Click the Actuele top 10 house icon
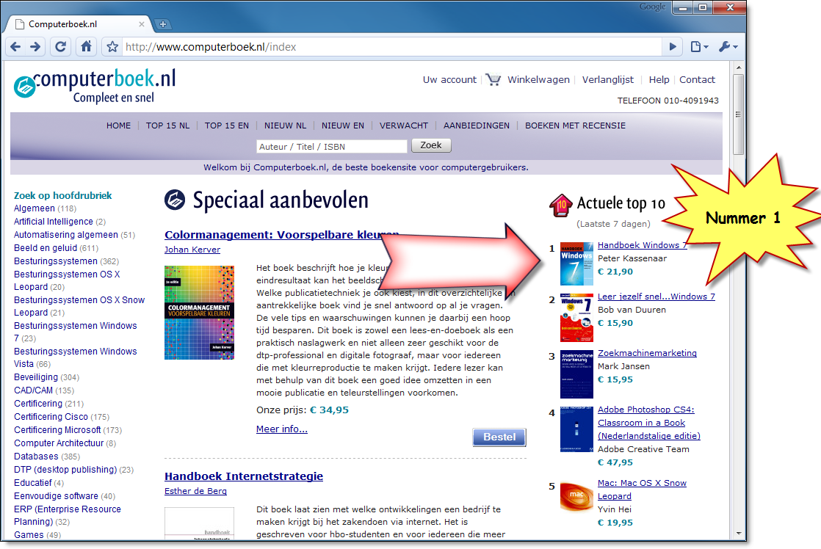Viewport: 821px width, 549px height. tap(561, 205)
